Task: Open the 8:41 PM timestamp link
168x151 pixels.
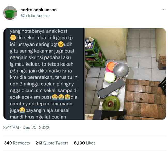Action: (x=11, y=128)
